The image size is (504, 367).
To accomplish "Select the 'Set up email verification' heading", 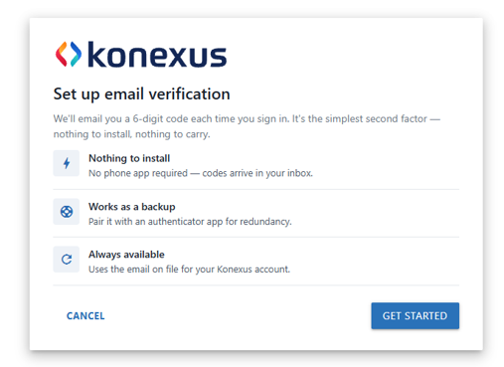I will coord(141,93).
